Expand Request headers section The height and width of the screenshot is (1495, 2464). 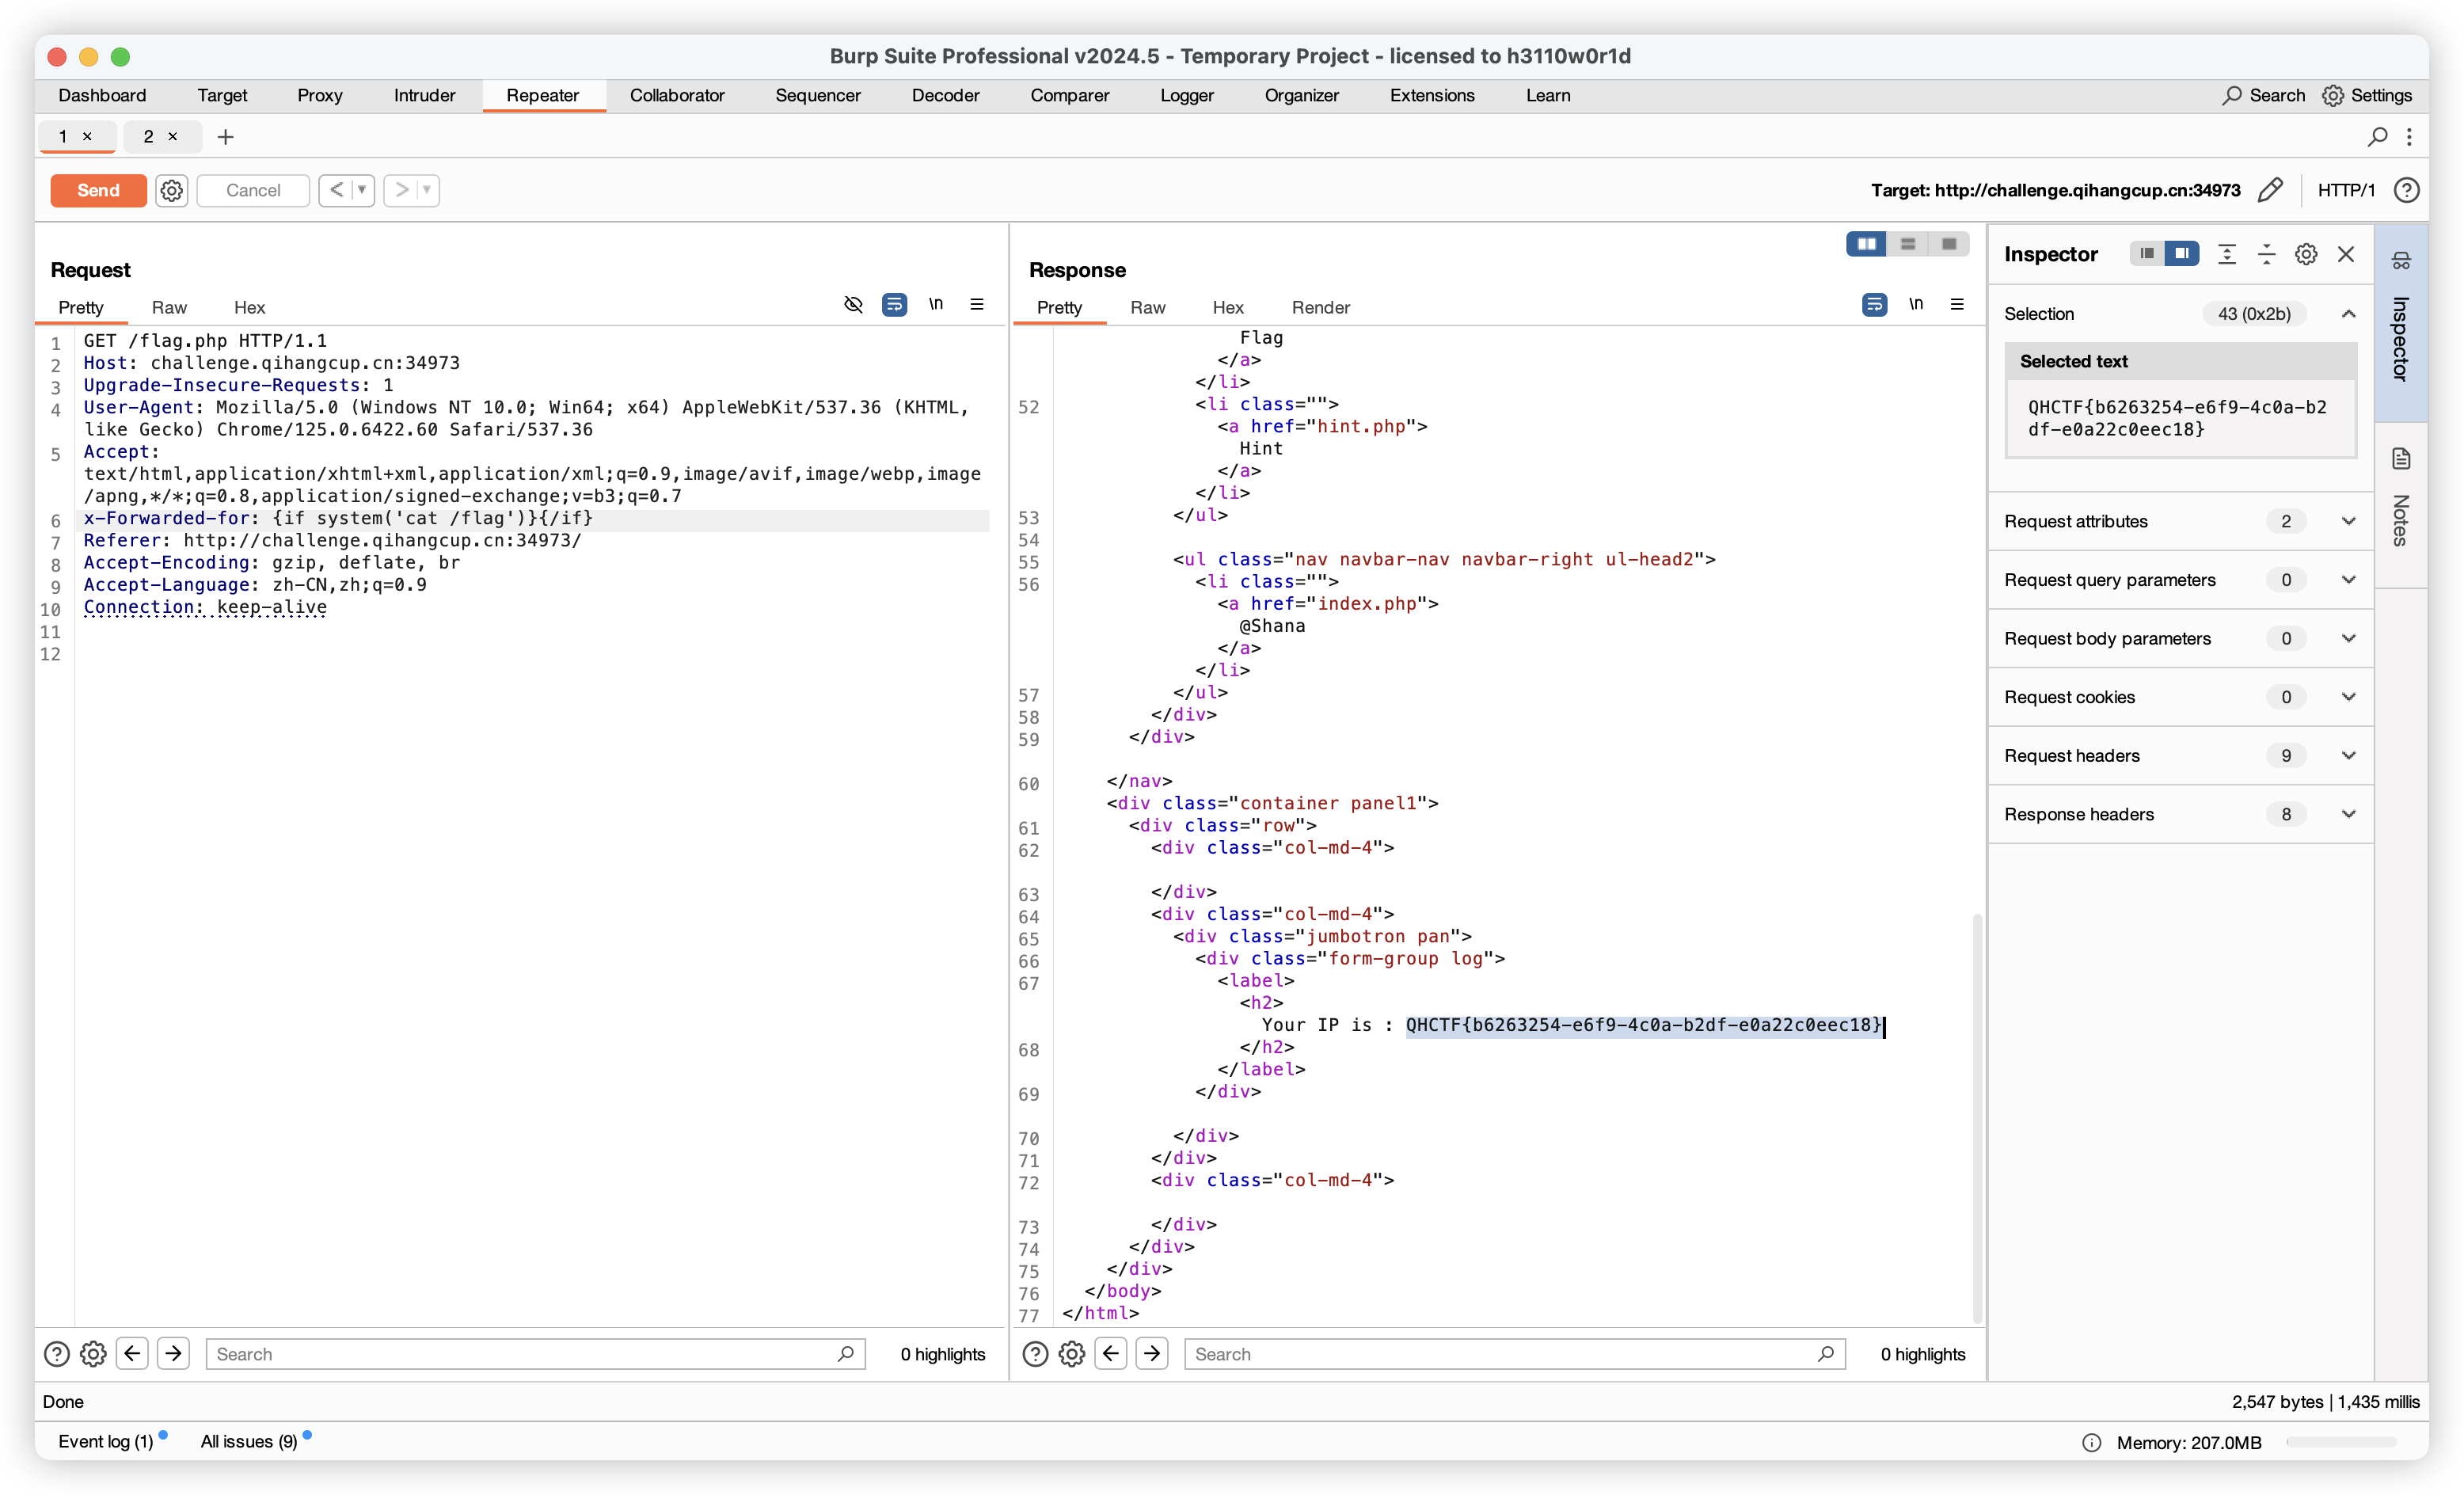pyautogui.click(x=2348, y=755)
